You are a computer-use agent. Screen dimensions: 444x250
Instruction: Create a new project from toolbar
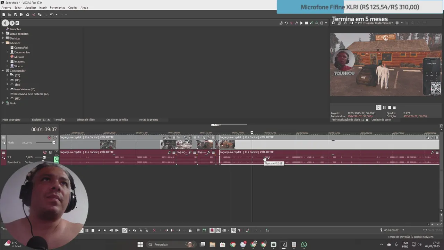[3, 15]
